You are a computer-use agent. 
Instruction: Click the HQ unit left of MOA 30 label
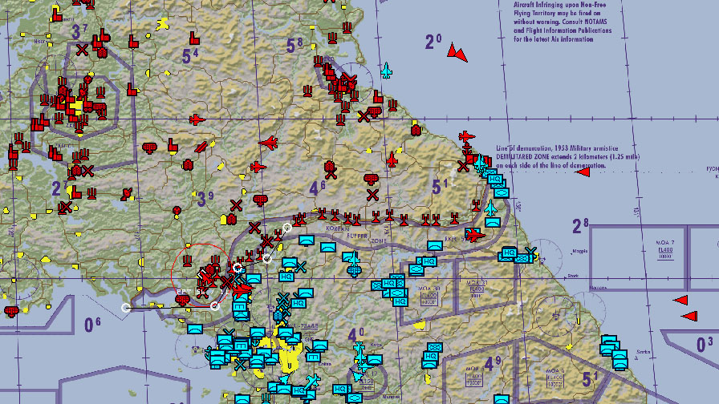(x=390, y=283)
